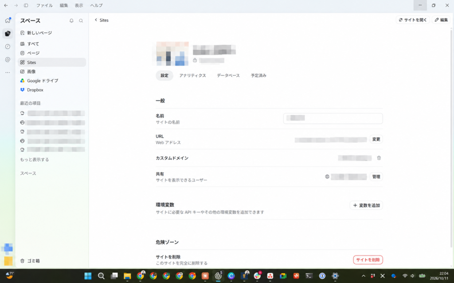Switch to アナリティクス tab
Viewport: 454px width, 283px height.
[x=192, y=76]
